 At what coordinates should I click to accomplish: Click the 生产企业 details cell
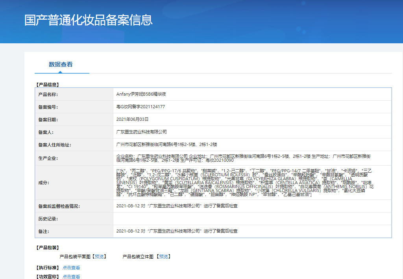[x=244, y=158]
